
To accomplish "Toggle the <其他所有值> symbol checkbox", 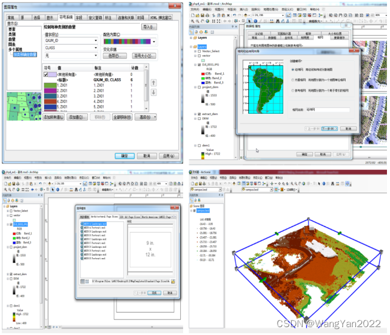I will click(45, 75).
